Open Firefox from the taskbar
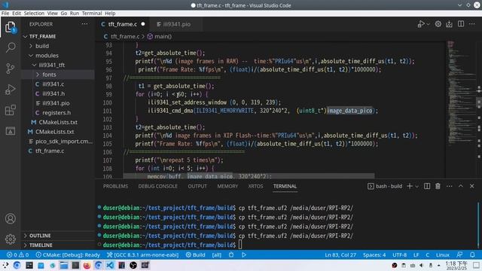Viewport: 482px width, 271px height. coord(87,265)
